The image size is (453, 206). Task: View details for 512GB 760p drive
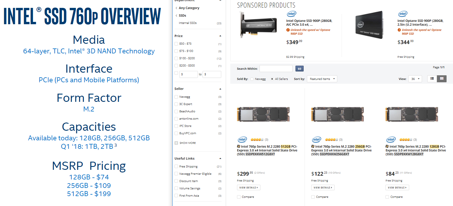249,188
